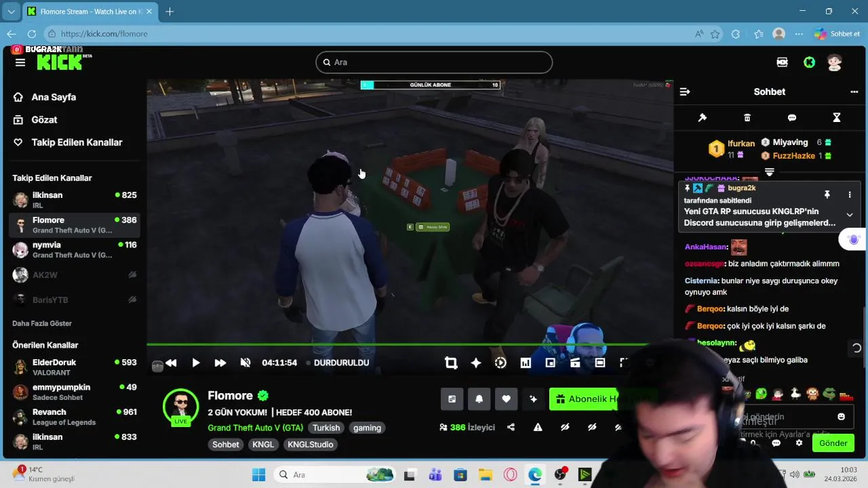Click the cast icon in player
This screenshot has height=488, width=868.
coord(575,363)
